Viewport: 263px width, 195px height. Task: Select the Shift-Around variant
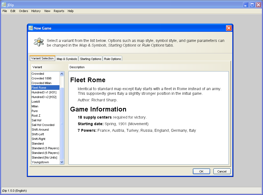tap(45, 130)
